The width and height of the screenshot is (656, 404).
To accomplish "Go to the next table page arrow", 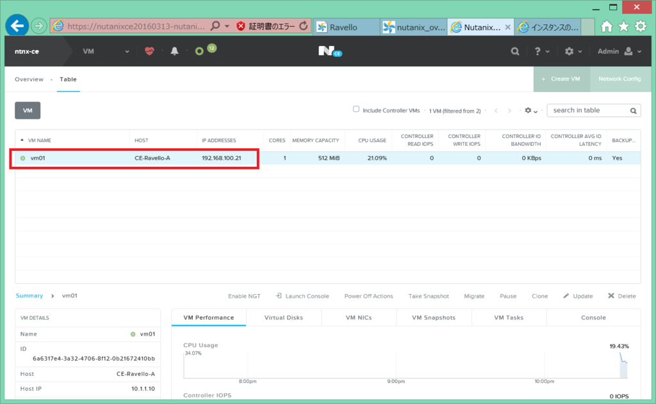I will click(x=509, y=111).
